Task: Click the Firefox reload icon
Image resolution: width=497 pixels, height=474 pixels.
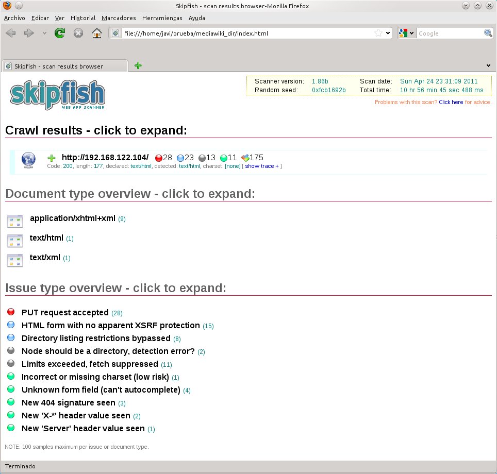Action: [x=59, y=32]
